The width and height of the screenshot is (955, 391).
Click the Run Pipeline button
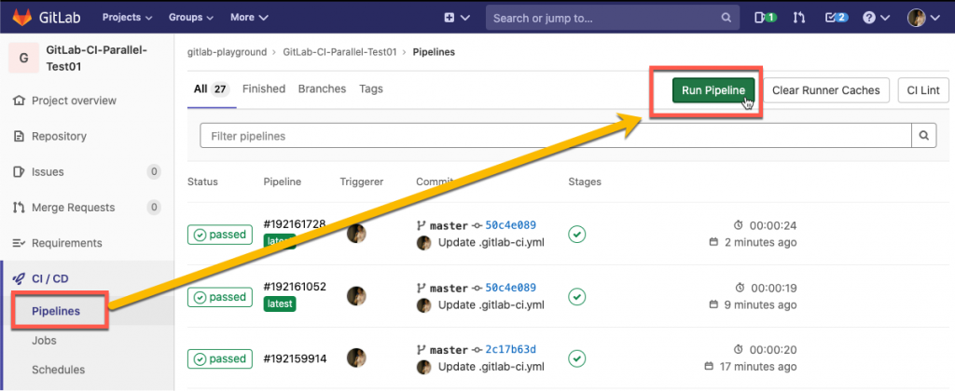713,90
